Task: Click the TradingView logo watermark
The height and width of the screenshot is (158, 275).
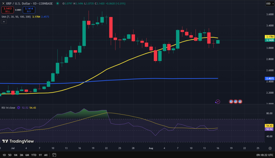Action: (x=17, y=141)
